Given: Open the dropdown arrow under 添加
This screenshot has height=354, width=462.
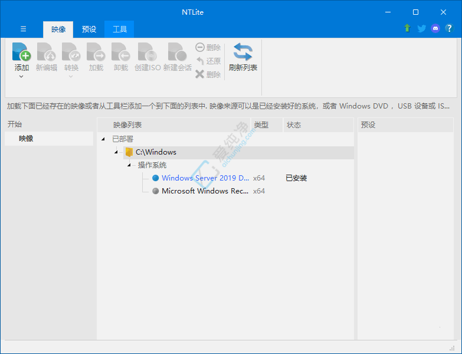Looking at the screenshot, I should [x=21, y=76].
